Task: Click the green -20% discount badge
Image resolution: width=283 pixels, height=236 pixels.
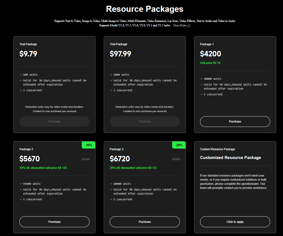Action: (179, 145)
